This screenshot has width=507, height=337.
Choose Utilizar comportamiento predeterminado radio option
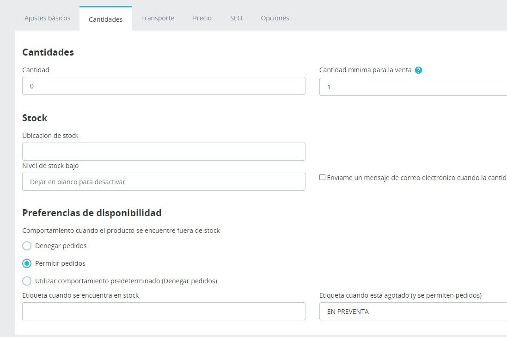click(27, 281)
